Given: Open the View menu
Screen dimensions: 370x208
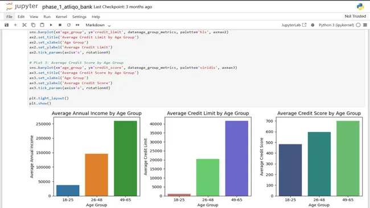Looking at the screenshot, I should [x=34, y=16].
